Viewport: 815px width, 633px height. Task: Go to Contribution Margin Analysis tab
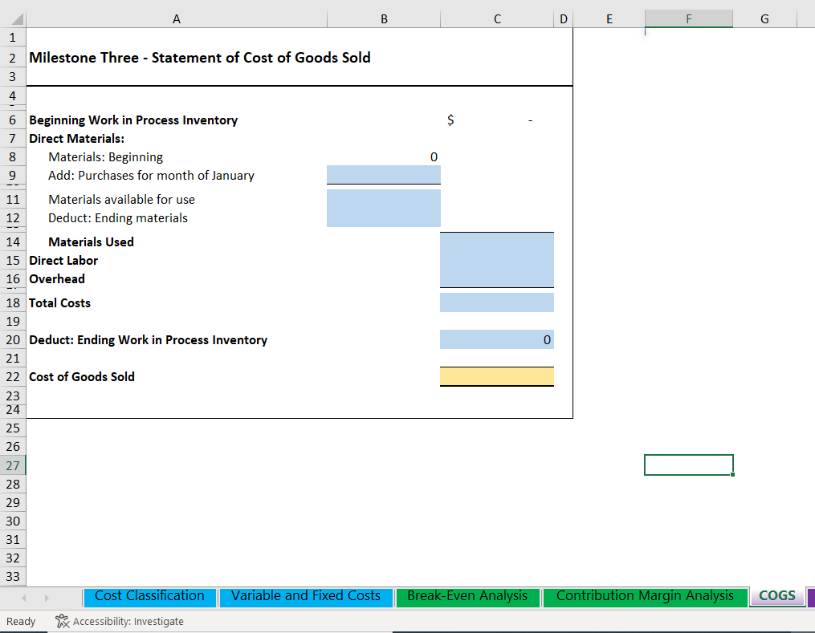pos(645,596)
